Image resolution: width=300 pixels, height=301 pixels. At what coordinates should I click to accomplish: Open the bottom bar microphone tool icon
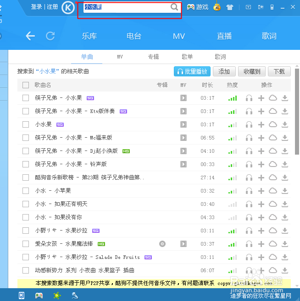(75, 296)
